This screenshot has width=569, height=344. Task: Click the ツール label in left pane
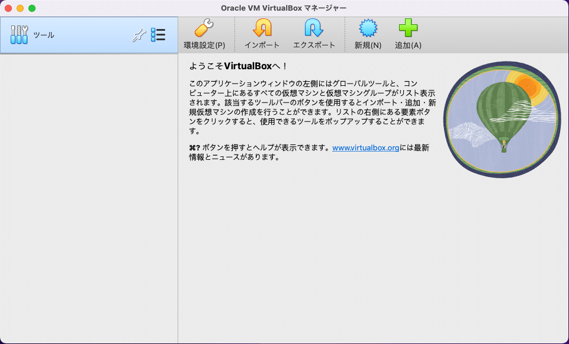tap(44, 35)
